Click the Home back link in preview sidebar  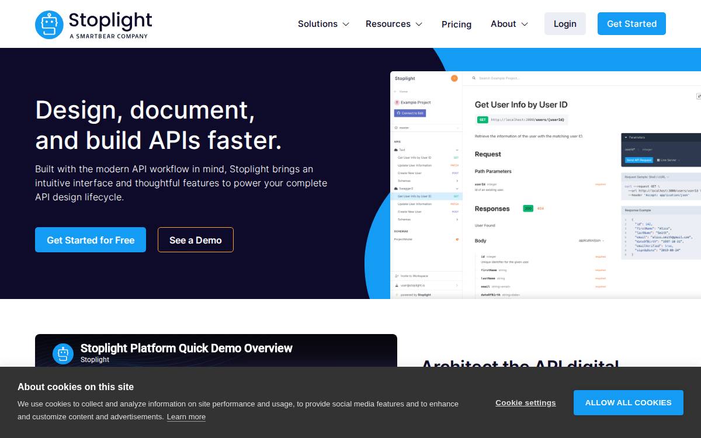point(401,92)
